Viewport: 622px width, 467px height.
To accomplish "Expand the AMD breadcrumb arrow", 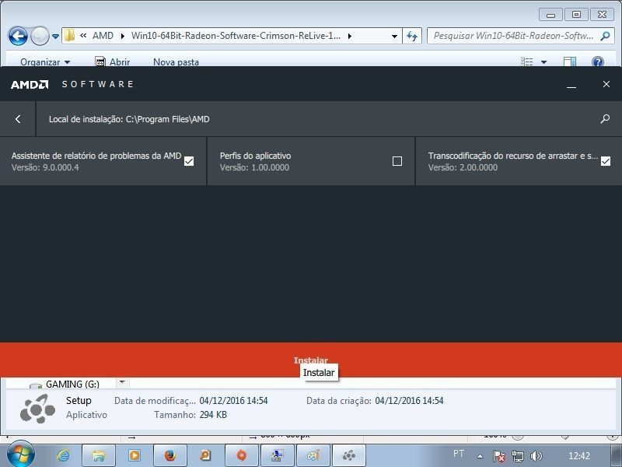I will (x=123, y=36).
